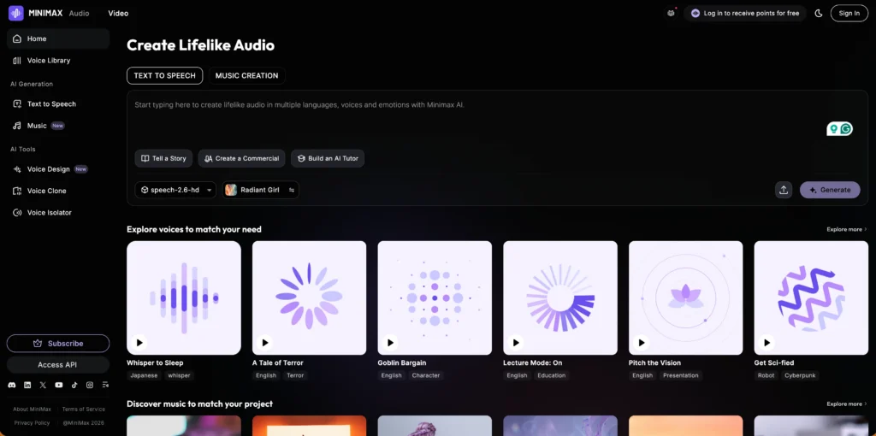The height and width of the screenshot is (436, 876).
Task: Collapse the sidebar using the bottom-left menu icon
Action: tap(104, 386)
